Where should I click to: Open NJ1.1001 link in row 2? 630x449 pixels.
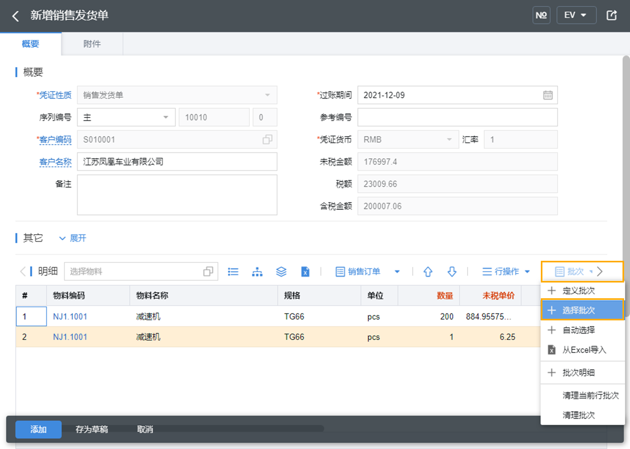70,337
